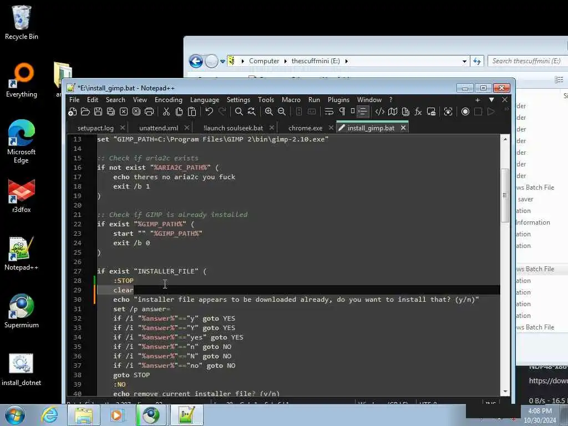Click the Save All toolbar icon
Viewport: 568px width, 426px height.
(x=110, y=112)
